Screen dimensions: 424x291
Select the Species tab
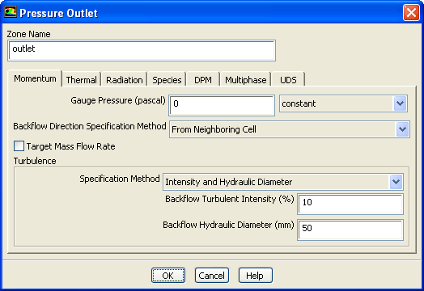(x=167, y=80)
